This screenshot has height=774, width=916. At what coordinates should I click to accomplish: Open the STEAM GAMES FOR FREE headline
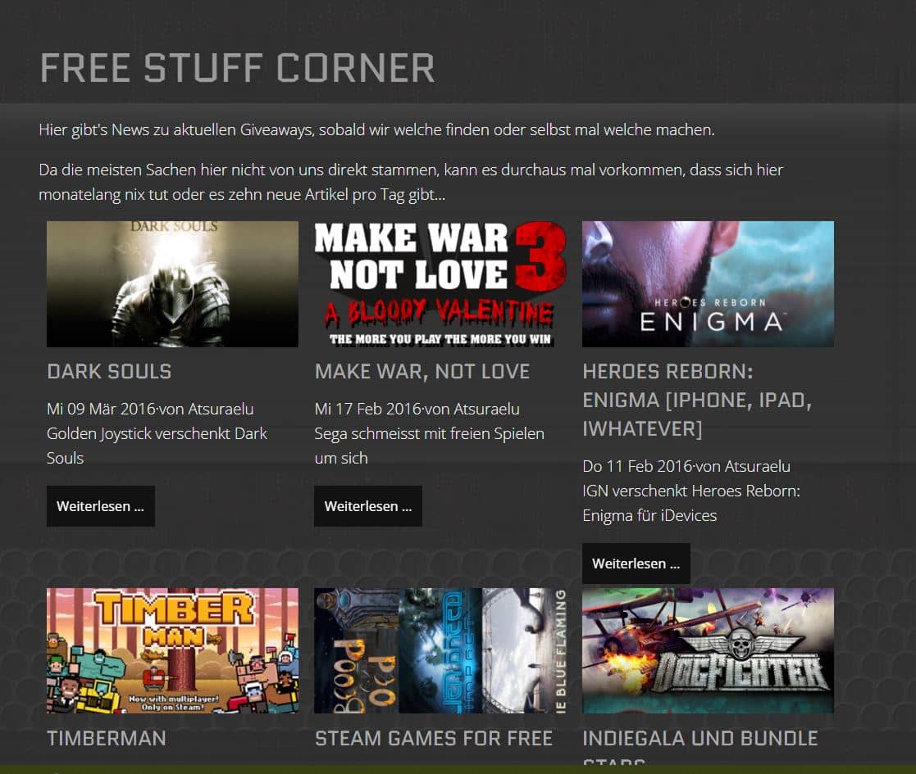434,739
